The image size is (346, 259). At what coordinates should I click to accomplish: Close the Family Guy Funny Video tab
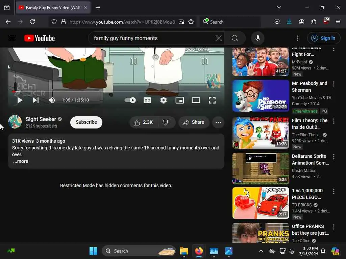pyautogui.click(x=85, y=7)
